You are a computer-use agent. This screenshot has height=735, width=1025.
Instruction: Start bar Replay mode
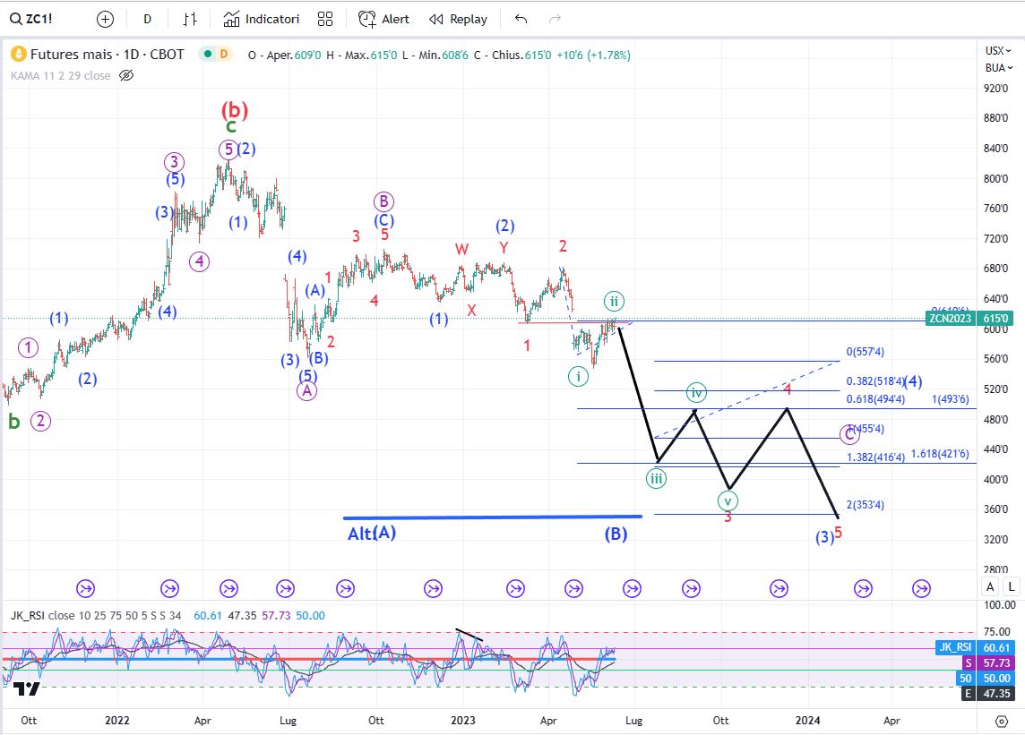pos(458,19)
